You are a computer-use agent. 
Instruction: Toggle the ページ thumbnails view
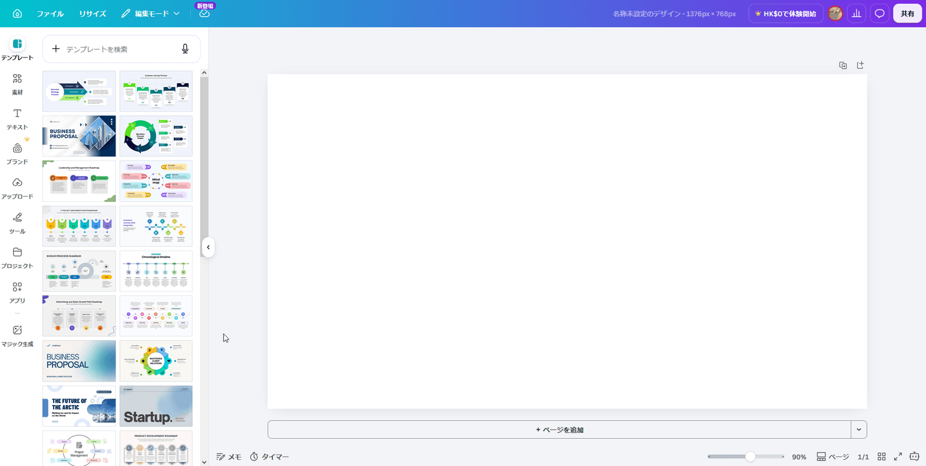pos(833,457)
